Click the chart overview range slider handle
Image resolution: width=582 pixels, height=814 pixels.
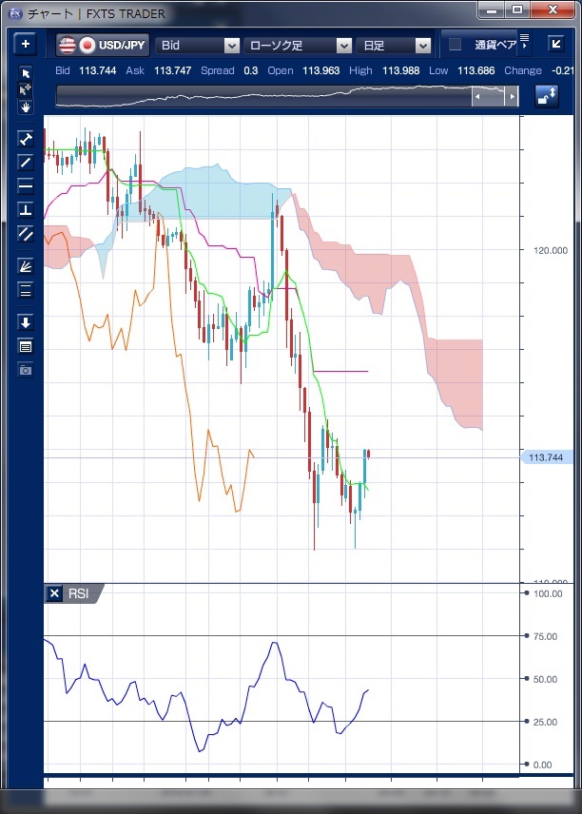pos(495,96)
